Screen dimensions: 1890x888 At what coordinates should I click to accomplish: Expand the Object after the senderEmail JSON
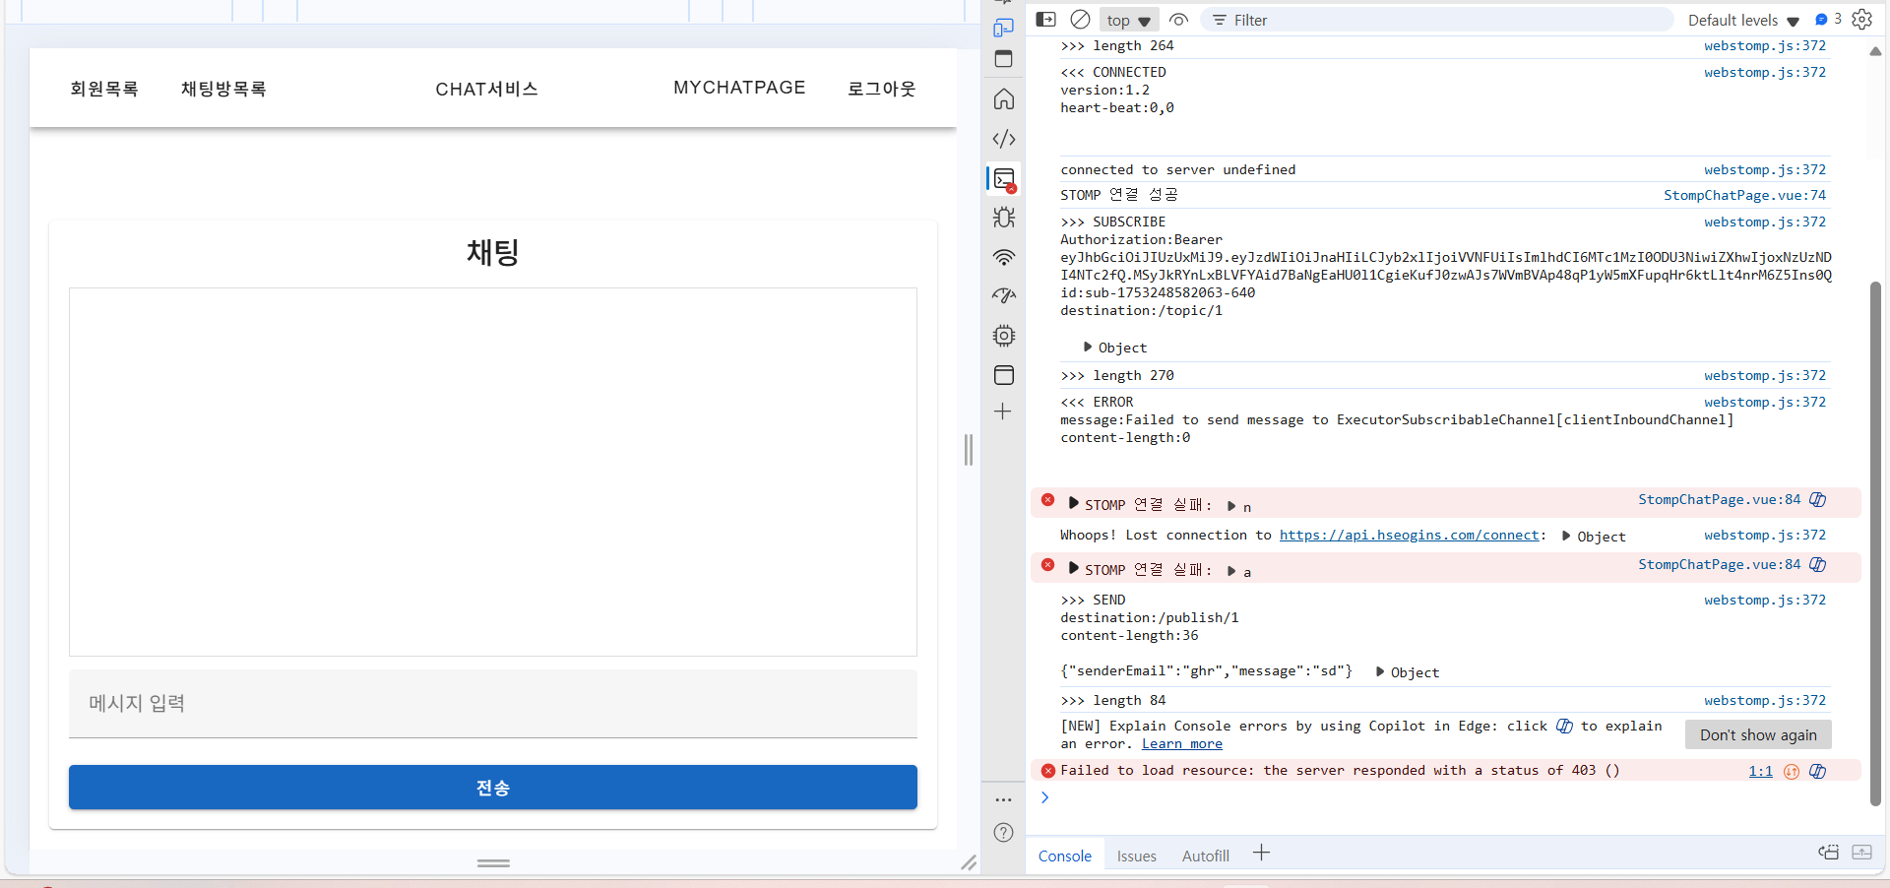[x=1380, y=671]
